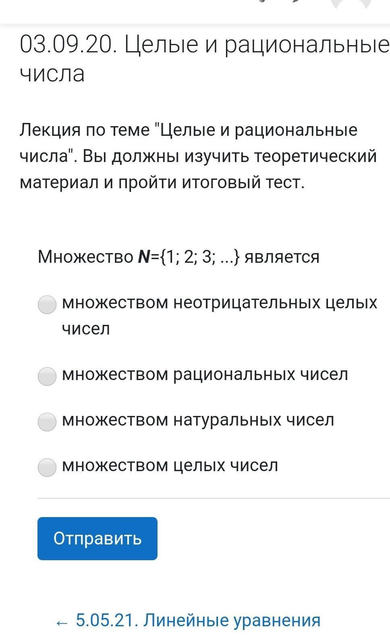Go to 5.05.21. Линейные уравнения lesson
This screenshot has width=390, height=640.
tap(188, 621)
